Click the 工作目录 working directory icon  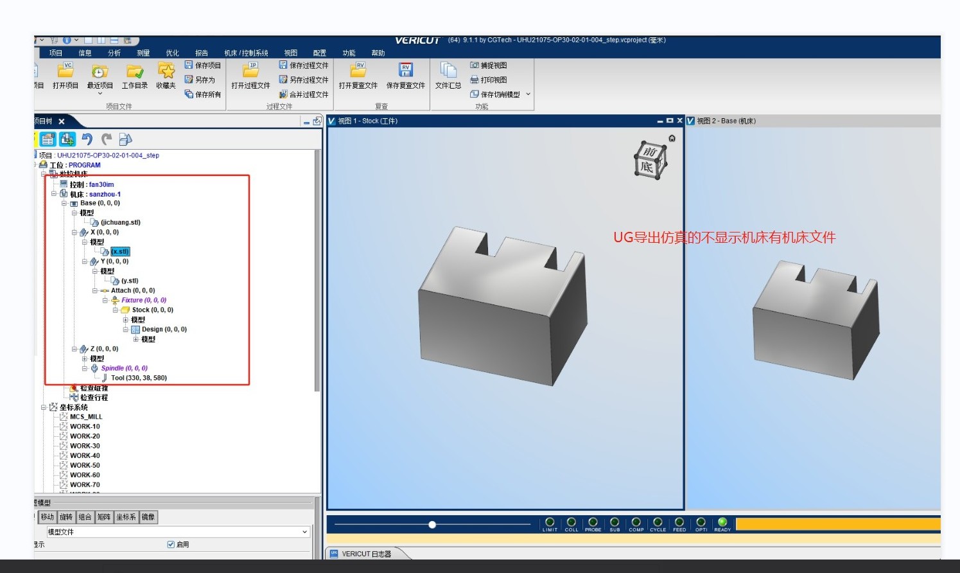pyautogui.click(x=135, y=71)
